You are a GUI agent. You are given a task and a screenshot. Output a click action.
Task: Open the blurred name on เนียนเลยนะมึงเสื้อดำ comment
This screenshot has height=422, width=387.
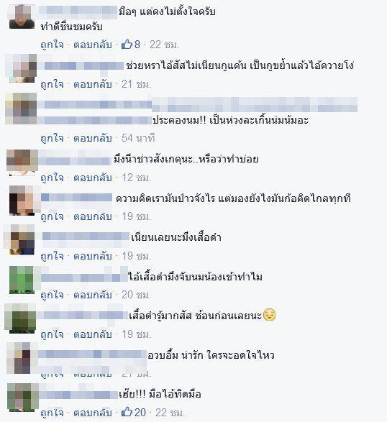(x=86, y=237)
